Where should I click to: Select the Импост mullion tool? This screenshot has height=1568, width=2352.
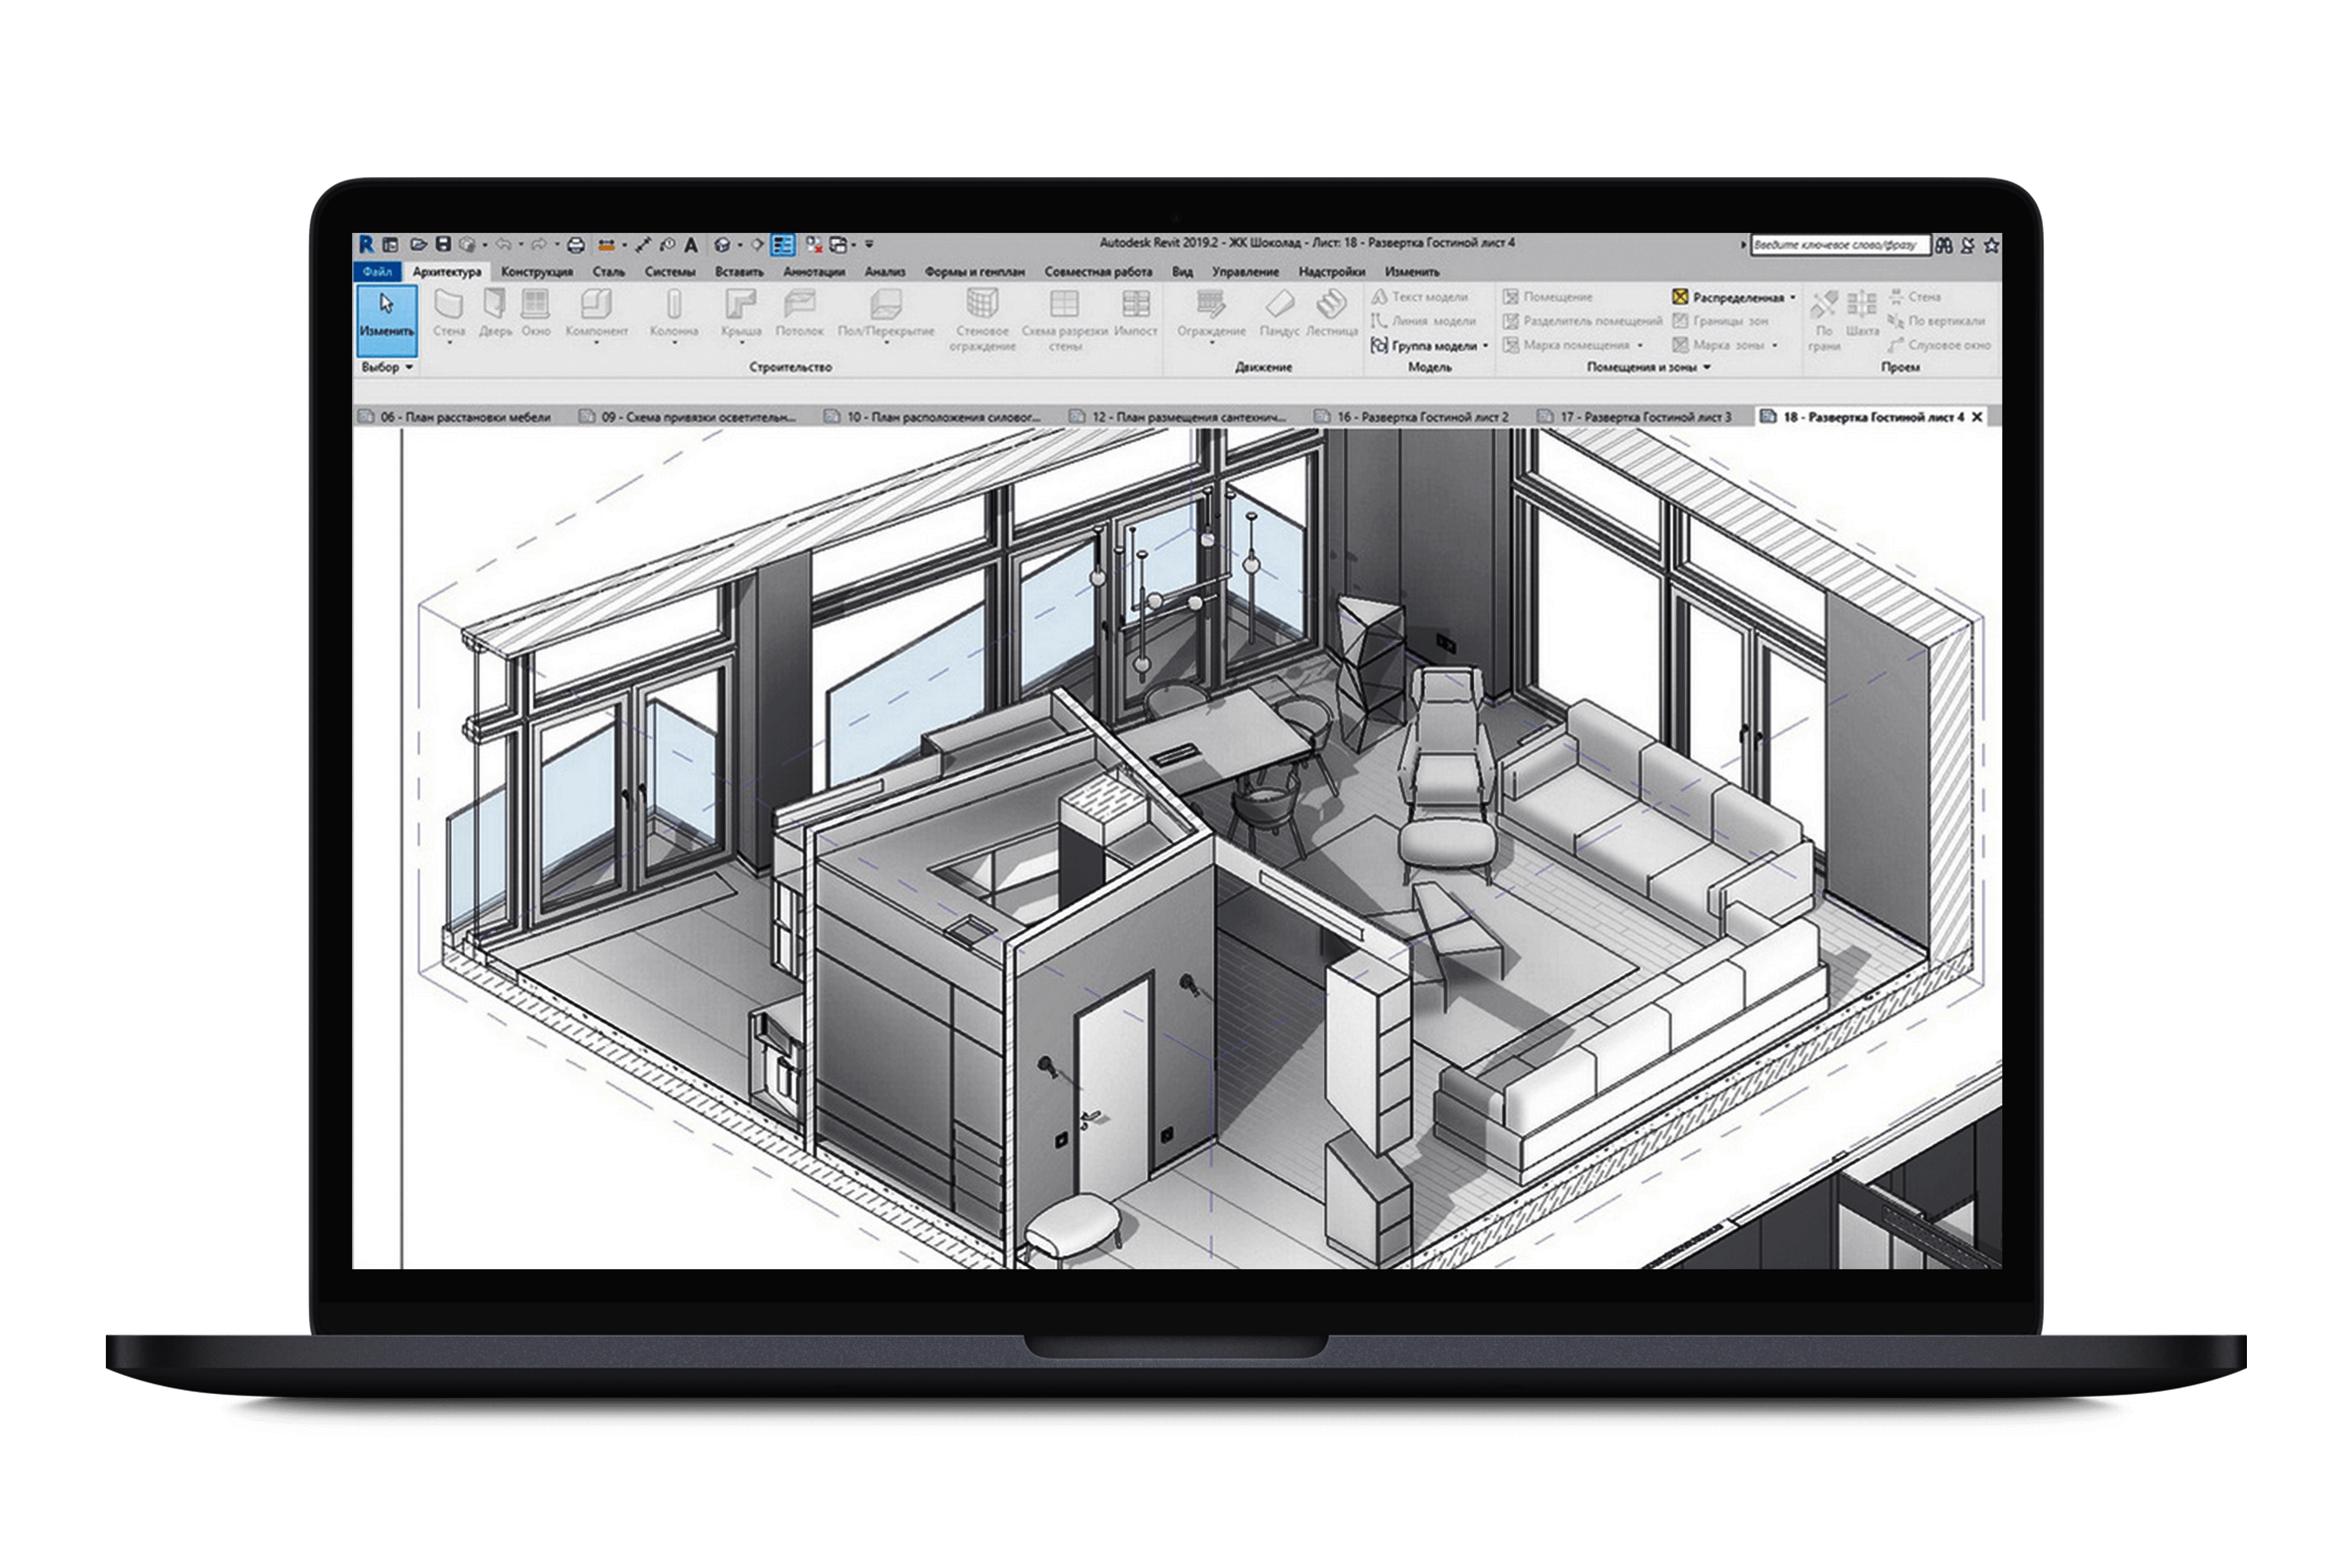[x=1136, y=313]
